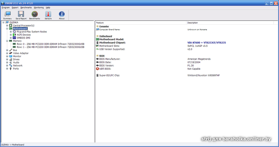279x147 pixels.
Task: Click the Network node icon
Action: click(11, 66)
